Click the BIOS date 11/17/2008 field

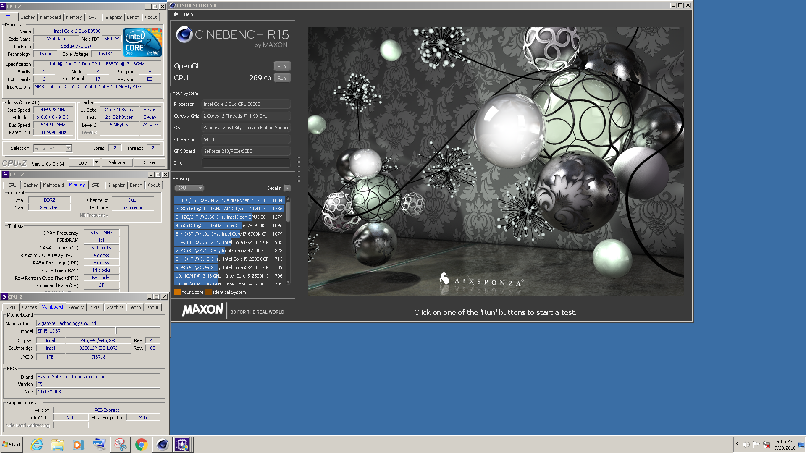98,392
